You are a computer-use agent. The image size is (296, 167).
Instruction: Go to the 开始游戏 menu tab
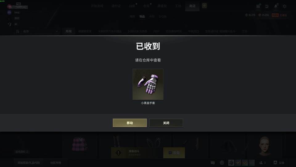point(97,6)
